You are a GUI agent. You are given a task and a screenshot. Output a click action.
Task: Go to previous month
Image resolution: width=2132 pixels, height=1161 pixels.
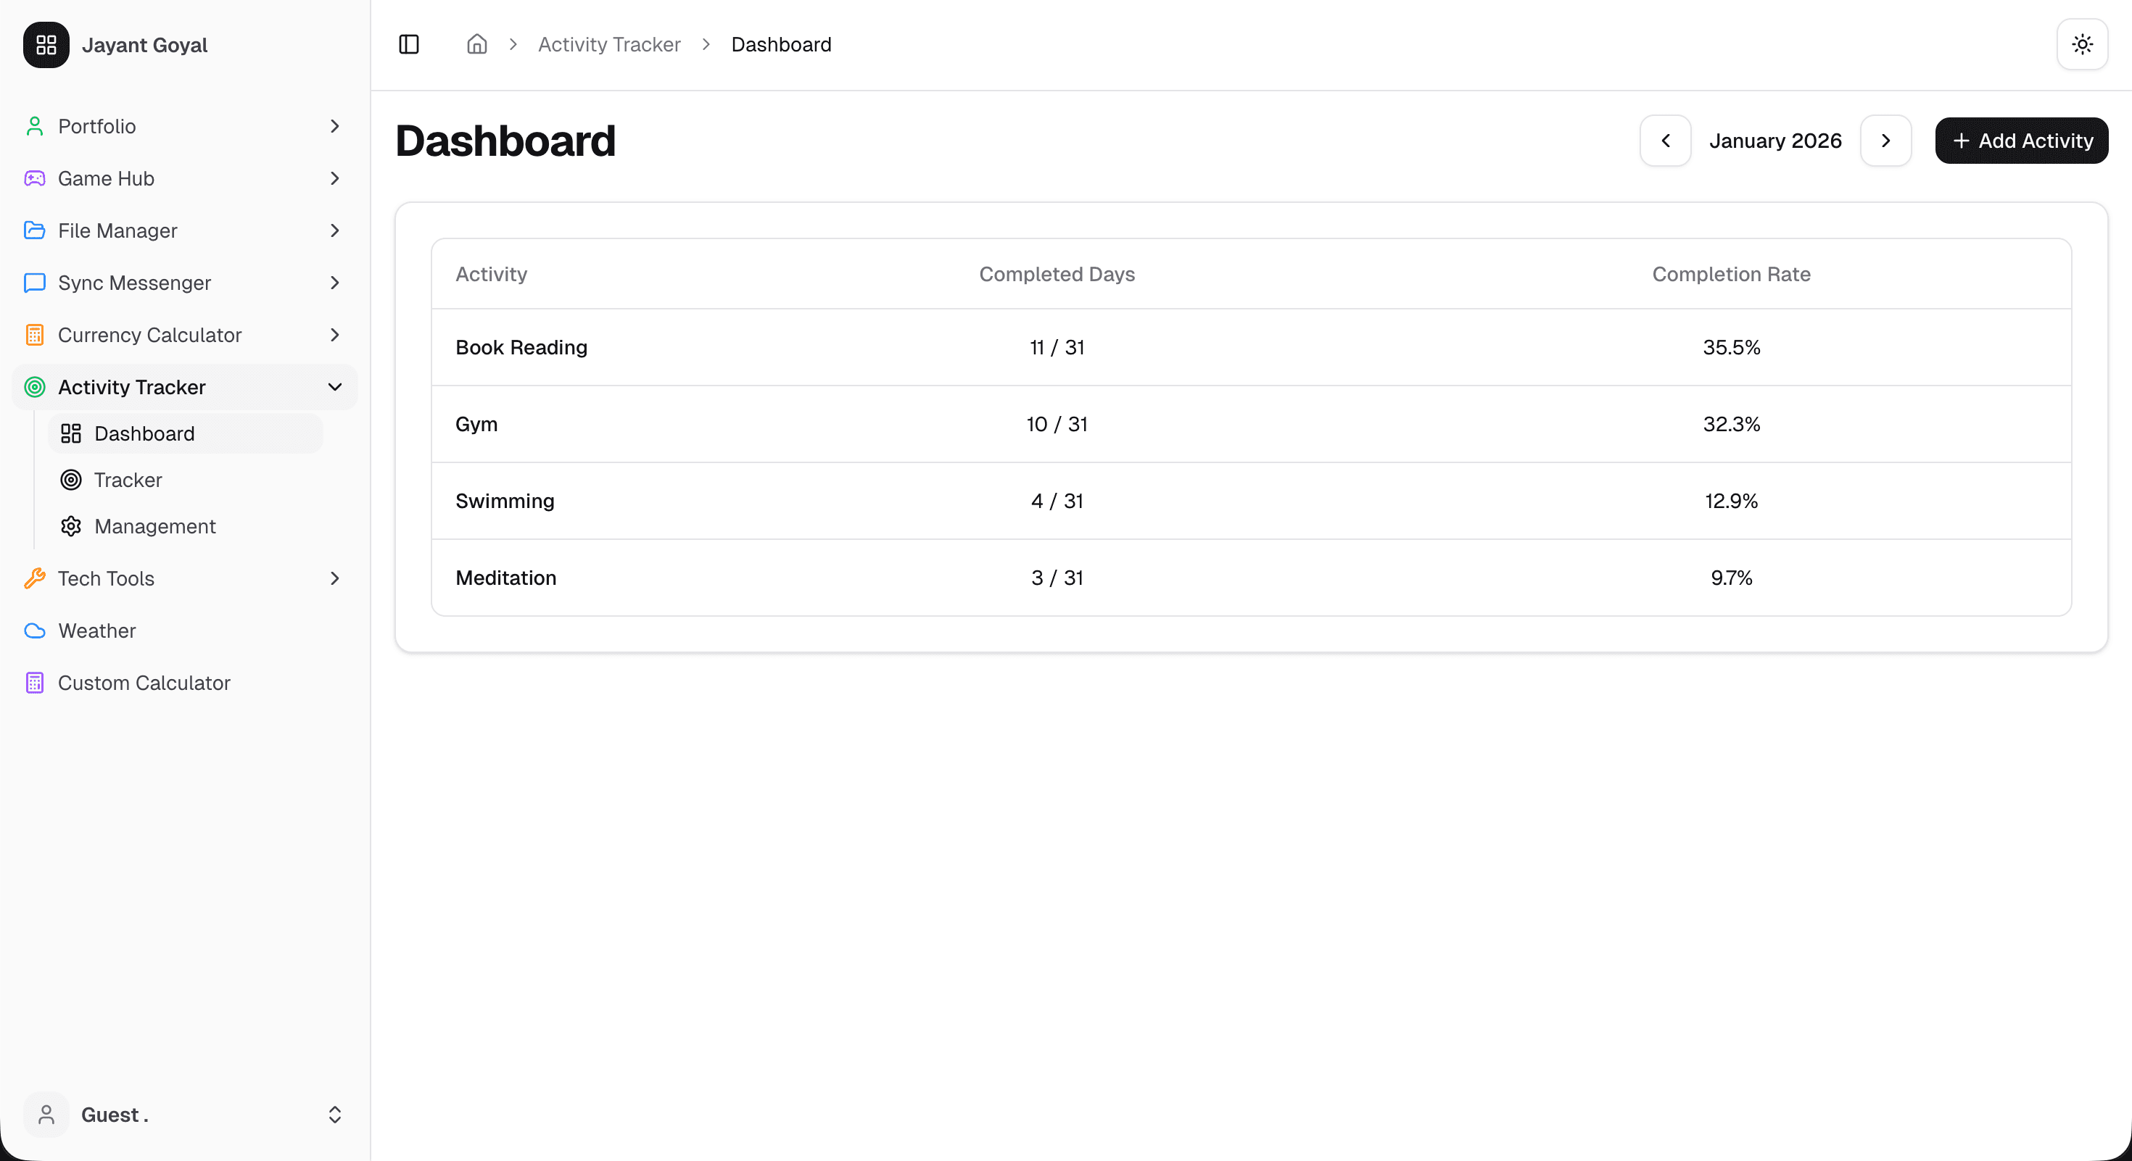pyautogui.click(x=1665, y=141)
